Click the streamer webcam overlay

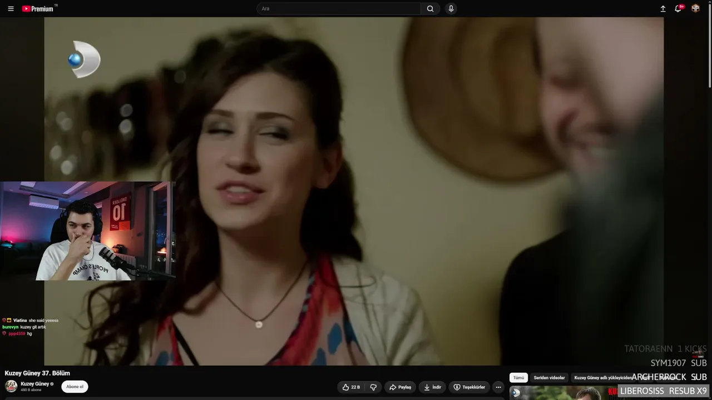[88, 231]
